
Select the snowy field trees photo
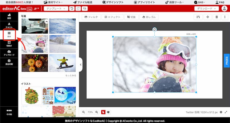pos(62,44)
